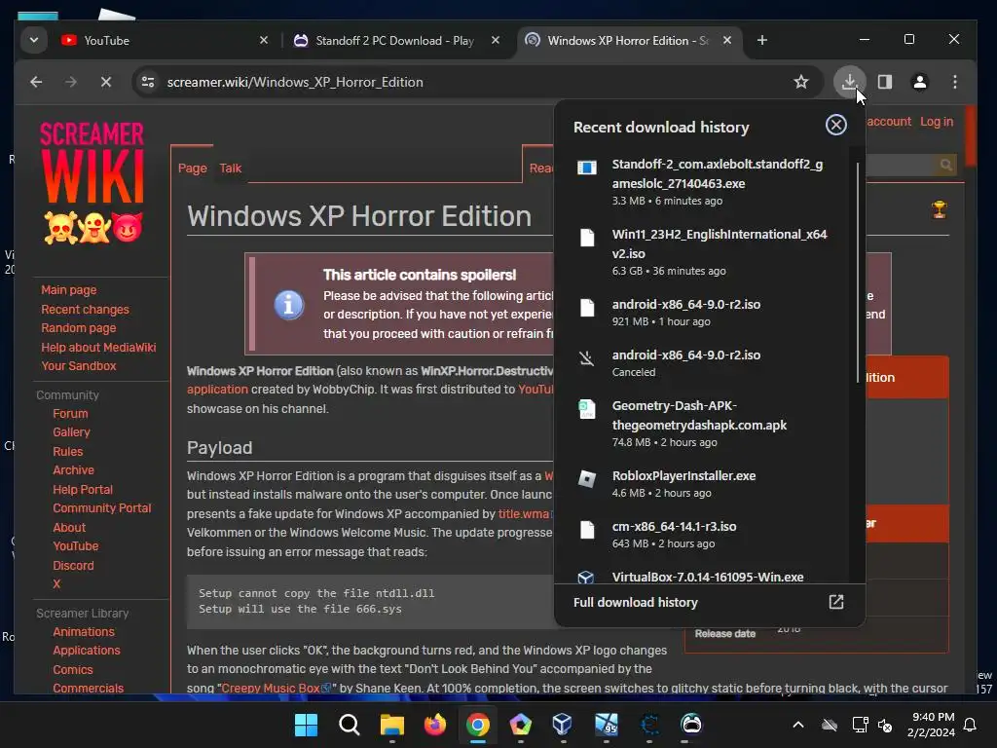The width and height of the screenshot is (997, 748).
Task: Open Recent changes link
Action: point(85,309)
